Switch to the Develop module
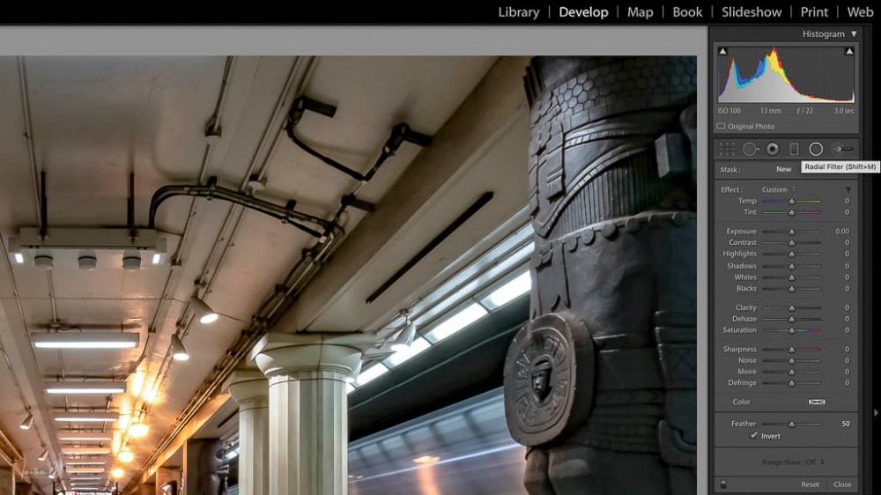The image size is (881, 495). [583, 12]
